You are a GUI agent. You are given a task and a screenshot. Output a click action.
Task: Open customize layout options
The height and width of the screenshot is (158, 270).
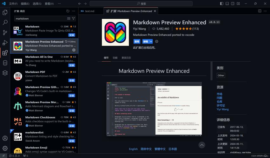click(238, 3)
